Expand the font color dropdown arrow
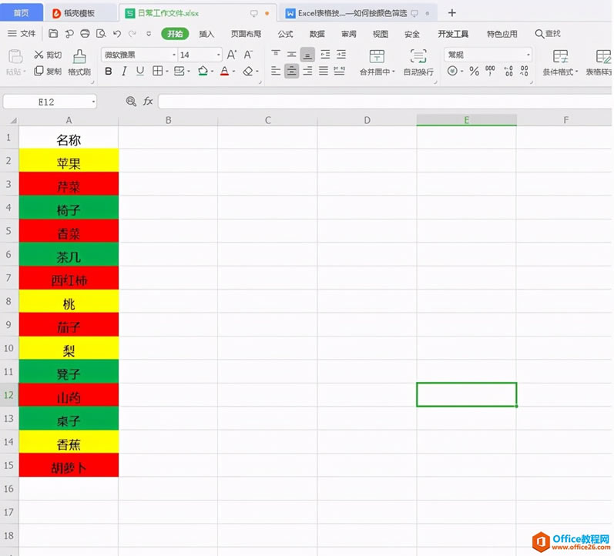 (x=233, y=72)
